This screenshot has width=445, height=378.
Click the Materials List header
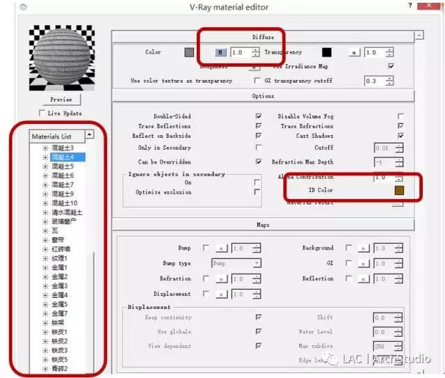[57, 136]
